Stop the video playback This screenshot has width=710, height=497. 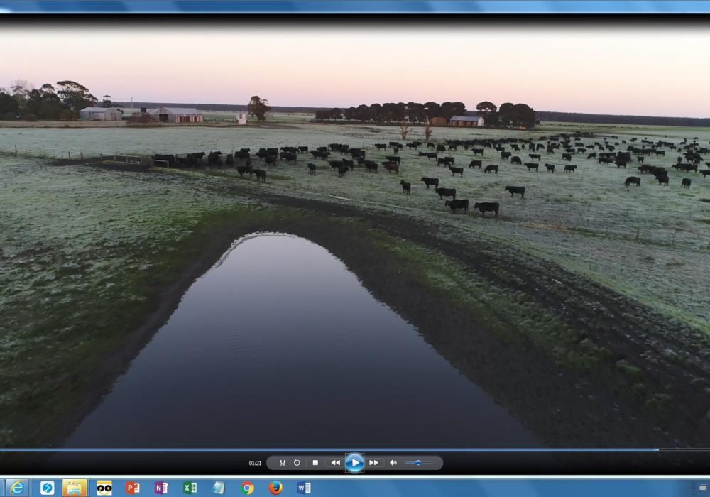coord(316,463)
